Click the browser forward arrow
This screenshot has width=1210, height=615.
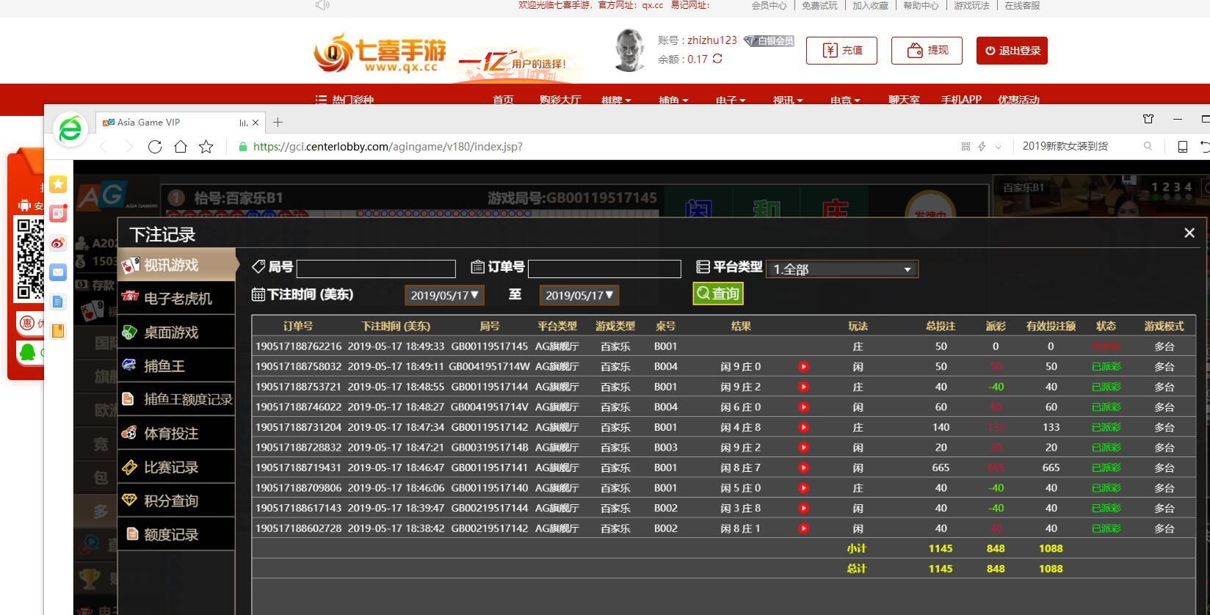point(129,147)
